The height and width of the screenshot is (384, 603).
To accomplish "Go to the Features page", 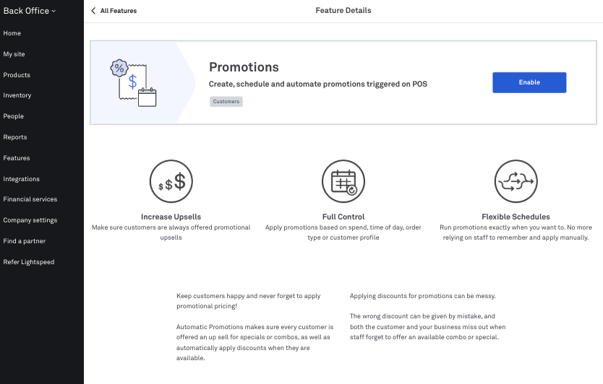I will pos(17,158).
